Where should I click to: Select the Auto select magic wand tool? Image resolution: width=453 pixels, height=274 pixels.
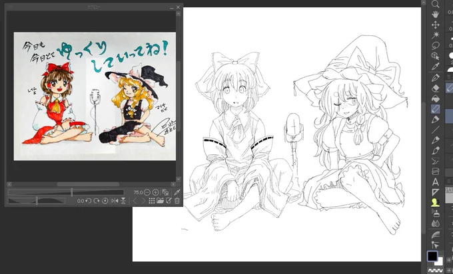(x=436, y=35)
